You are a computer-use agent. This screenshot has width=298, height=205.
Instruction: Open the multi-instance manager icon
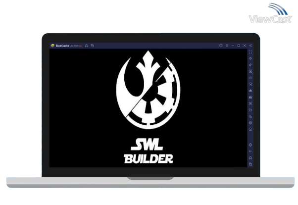point(250,116)
